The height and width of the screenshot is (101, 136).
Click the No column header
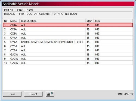6,21
